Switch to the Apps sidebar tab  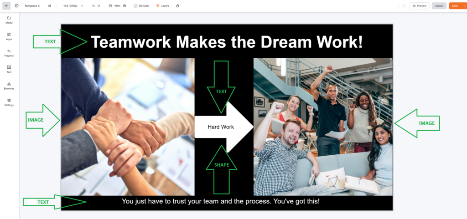click(x=9, y=36)
